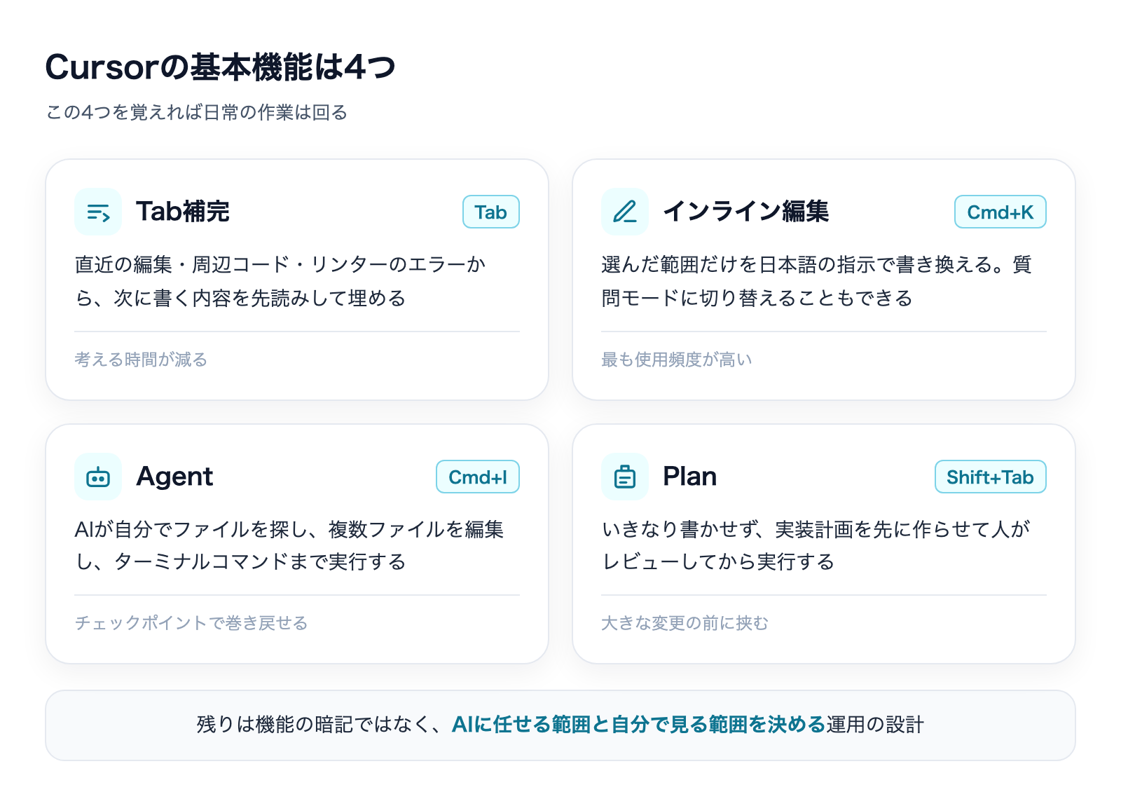Image resolution: width=1121 pixels, height=806 pixels.
Task: Click the footnote 最も使用頻度が高い
Action: click(x=677, y=360)
